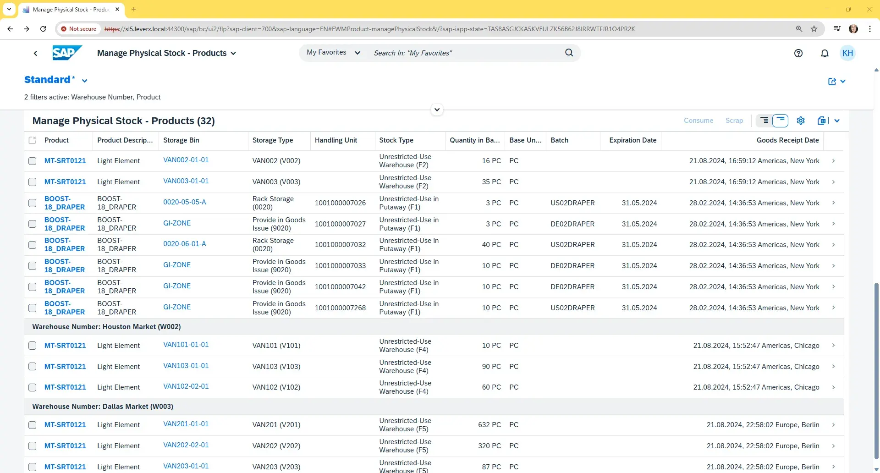Viewport: 880px width, 473px height.
Task: Open storage bin link VAN002-01-01
Action: click(186, 160)
